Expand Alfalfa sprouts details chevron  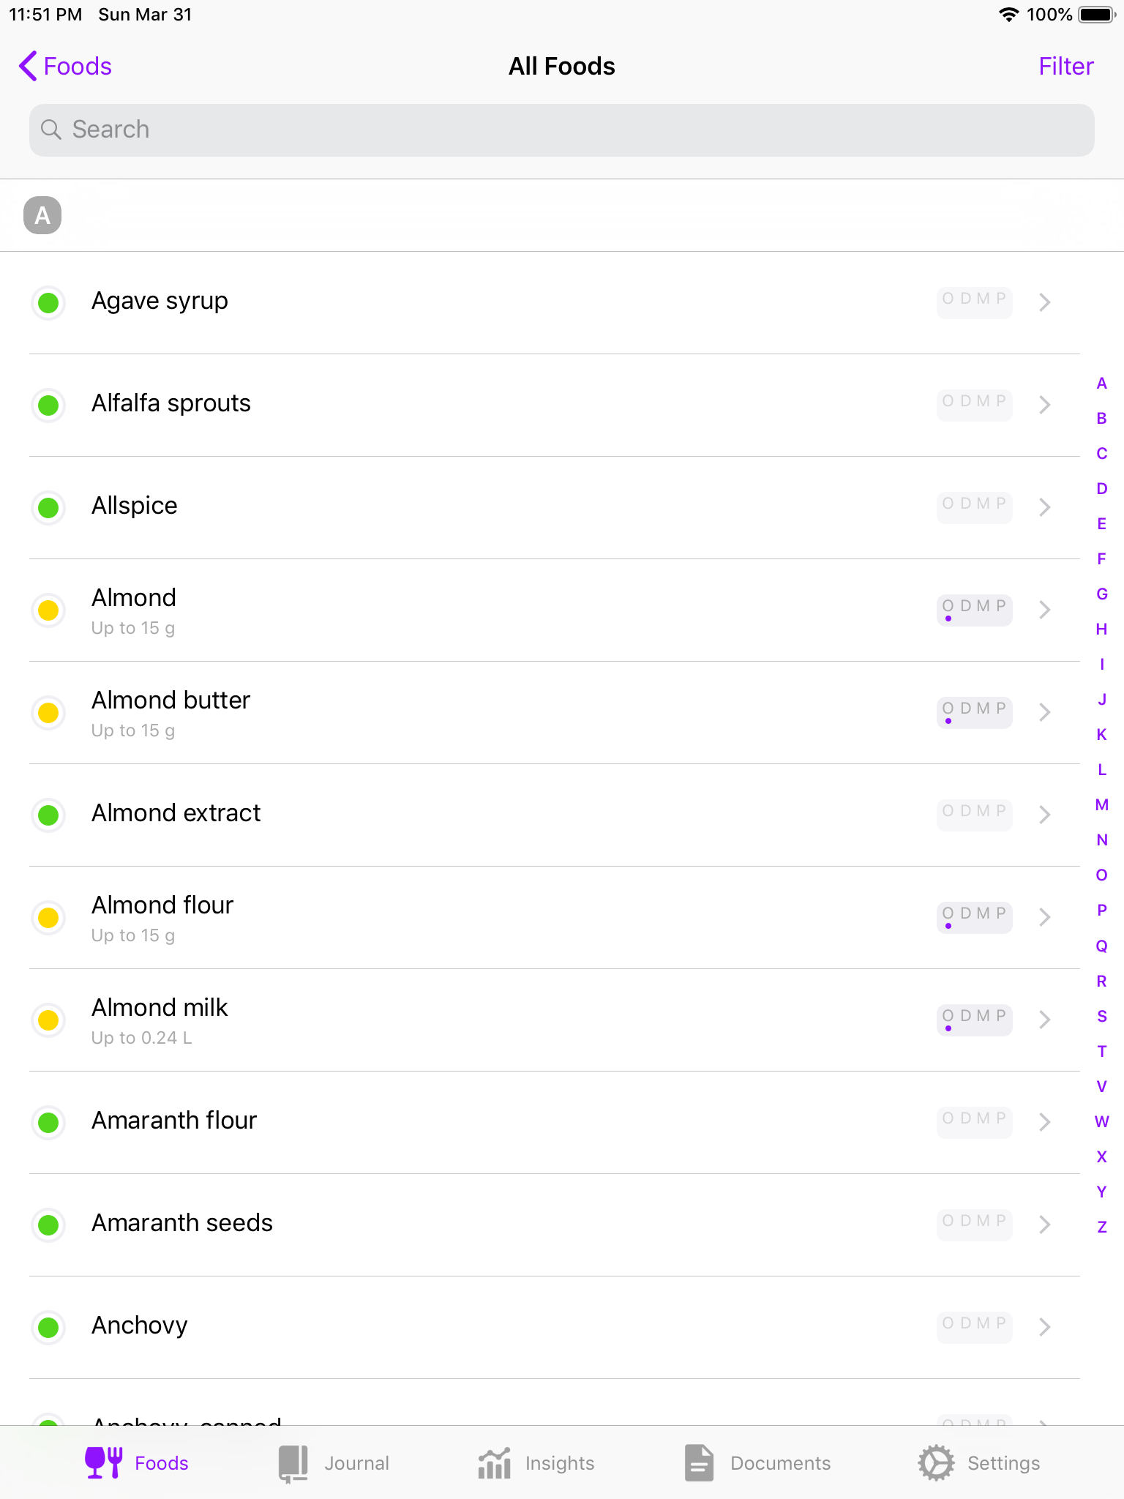[x=1044, y=405]
